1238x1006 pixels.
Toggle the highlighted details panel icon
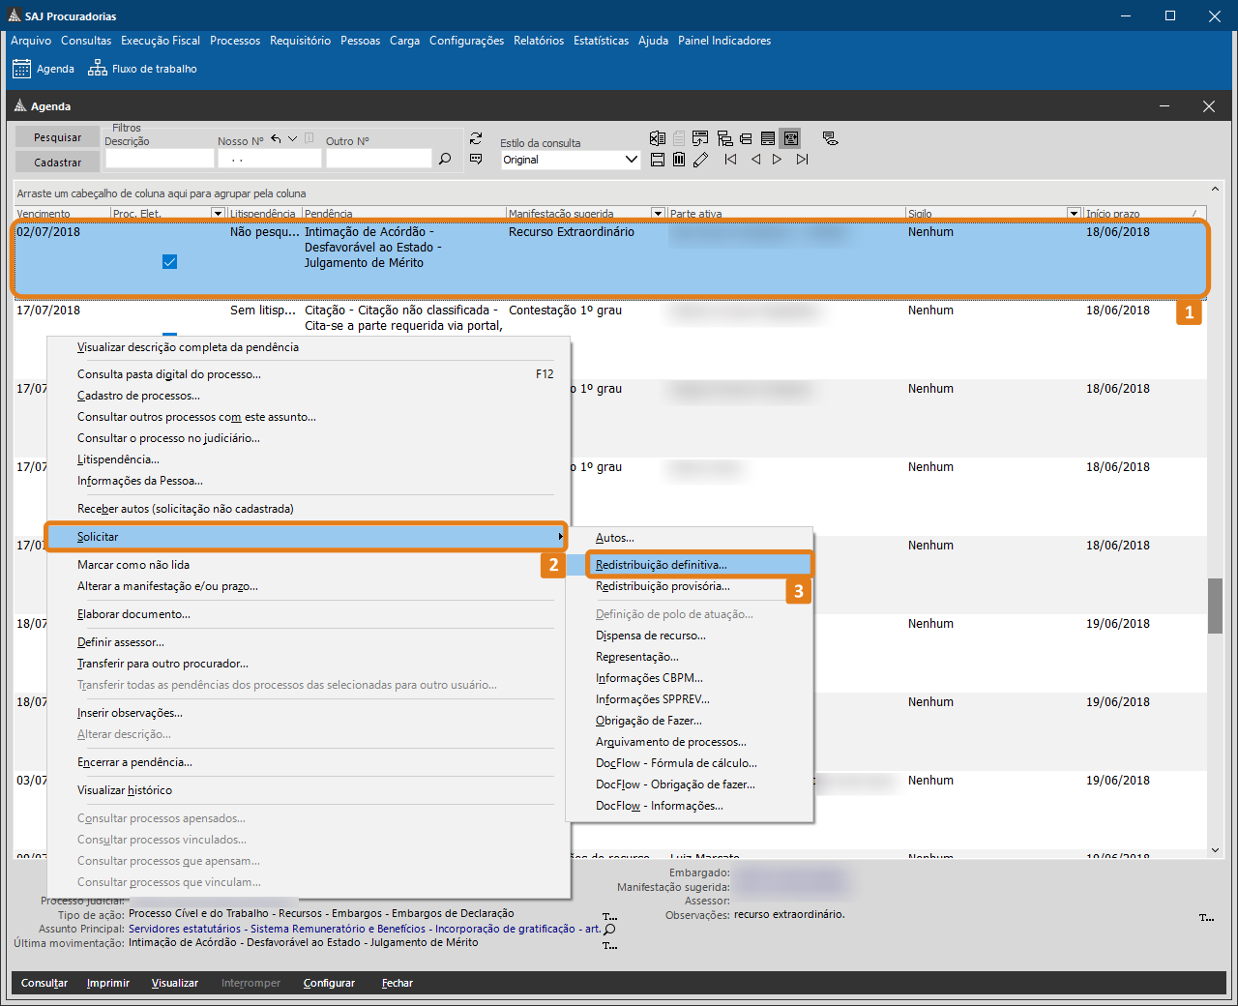tap(790, 138)
